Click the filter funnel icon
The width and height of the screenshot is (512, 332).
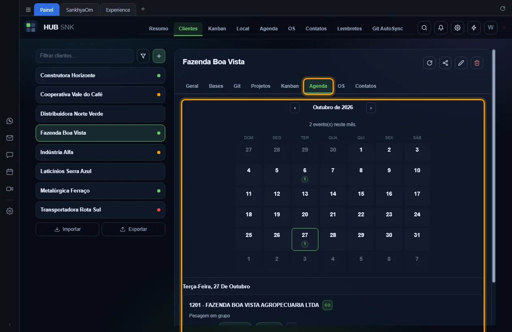[x=143, y=56]
